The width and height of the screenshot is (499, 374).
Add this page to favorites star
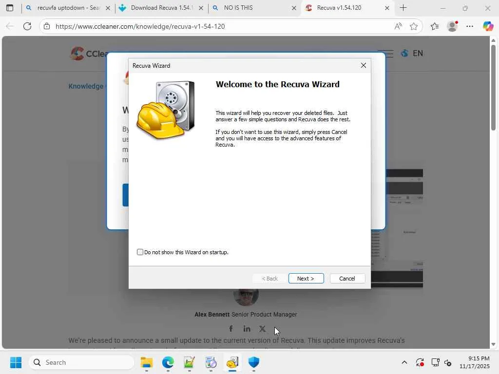[x=413, y=26]
